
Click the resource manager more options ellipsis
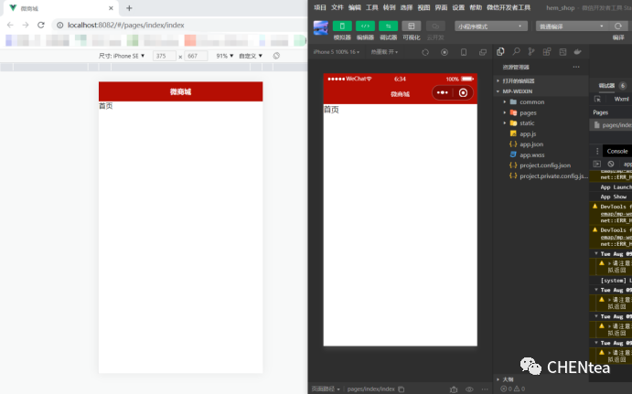tap(576, 67)
